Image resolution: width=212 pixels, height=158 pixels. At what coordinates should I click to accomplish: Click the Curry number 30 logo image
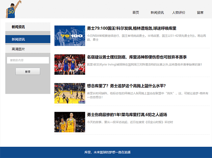[x=13, y=9]
